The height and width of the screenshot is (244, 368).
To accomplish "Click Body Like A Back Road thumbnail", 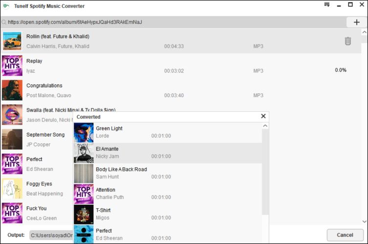I will click(x=84, y=173).
